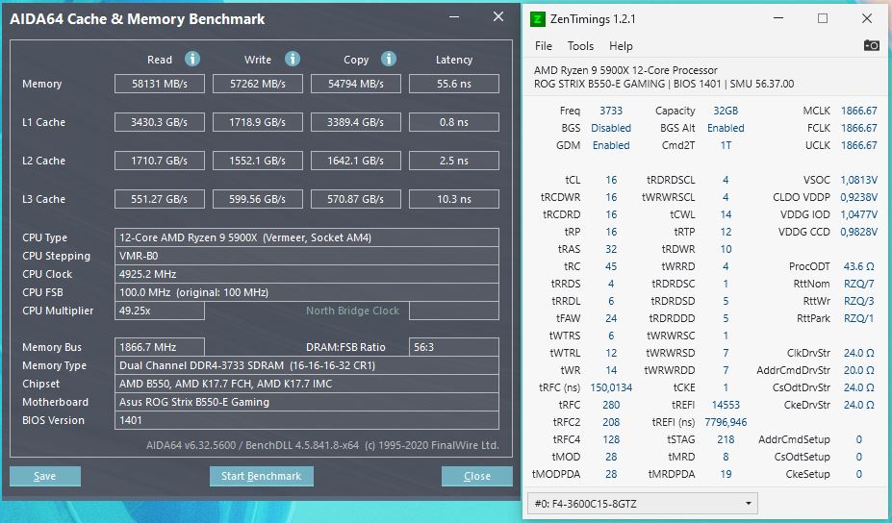
Task: Select the L1 Cache Write value 1718.9 GB/s
Action: click(x=258, y=122)
